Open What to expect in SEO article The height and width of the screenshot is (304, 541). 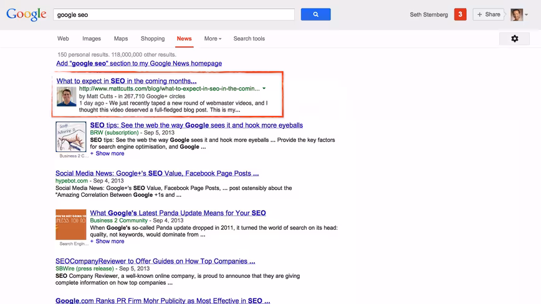click(x=127, y=81)
